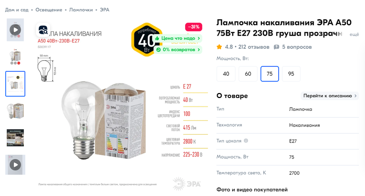Click the question bubble icon near 5 вопросов
Screen dimensions: 365x196
point(276,47)
